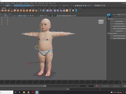Click the Import Animation Example button
The width and height of the screenshot is (126, 94).
pyautogui.click(x=118, y=38)
